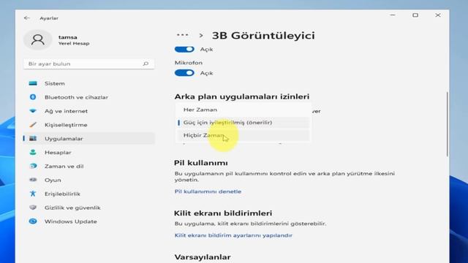Open Bluetooth ve cihazlar page
The image size is (468, 263).
point(89,97)
